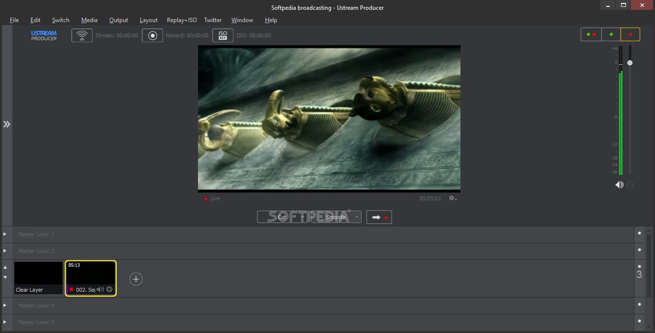655x333 pixels.
Task: Add a new shot with plus button
Action: click(136, 279)
